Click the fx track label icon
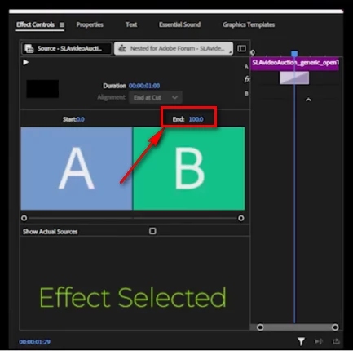353x351 pixels. click(x=247, y=79)
